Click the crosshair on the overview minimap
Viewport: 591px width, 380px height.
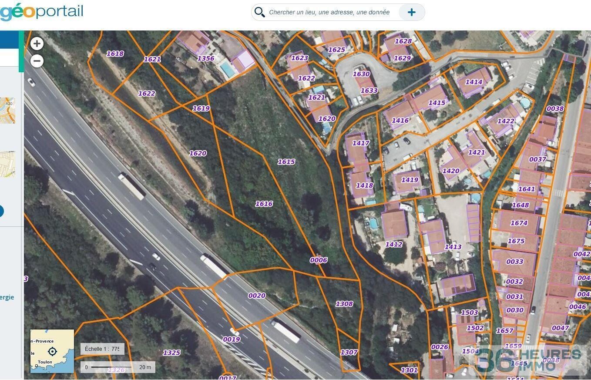point(52,351)
